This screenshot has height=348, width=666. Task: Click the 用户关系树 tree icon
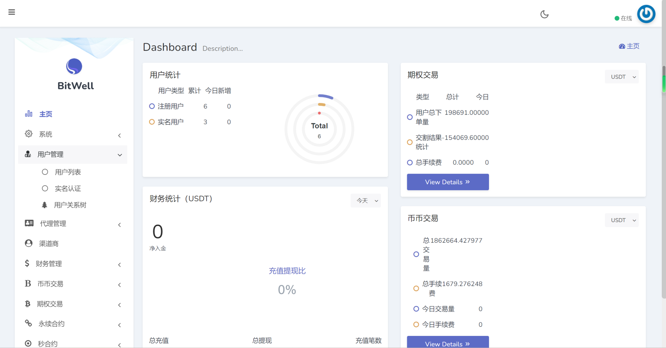(45, 205)
